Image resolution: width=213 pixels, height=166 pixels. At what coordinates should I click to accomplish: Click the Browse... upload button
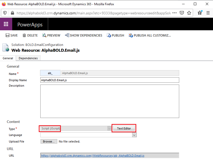coord(49,141)
